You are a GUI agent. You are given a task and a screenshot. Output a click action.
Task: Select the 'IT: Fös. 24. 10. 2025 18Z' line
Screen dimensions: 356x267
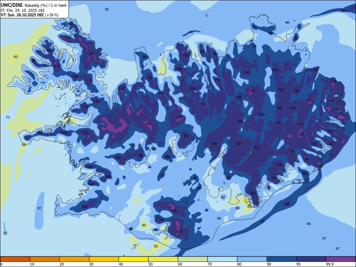pos(22,10)
